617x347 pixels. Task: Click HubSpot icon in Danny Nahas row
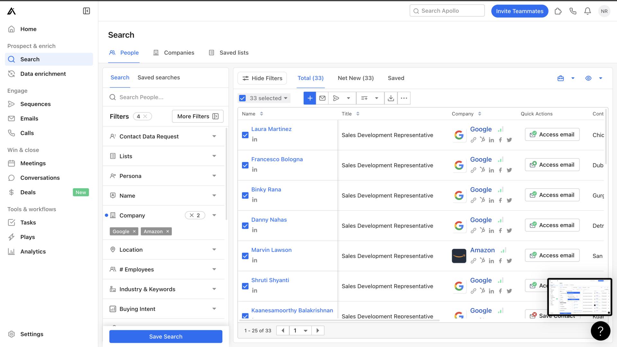pyautogui.click(x=482, y=230)
